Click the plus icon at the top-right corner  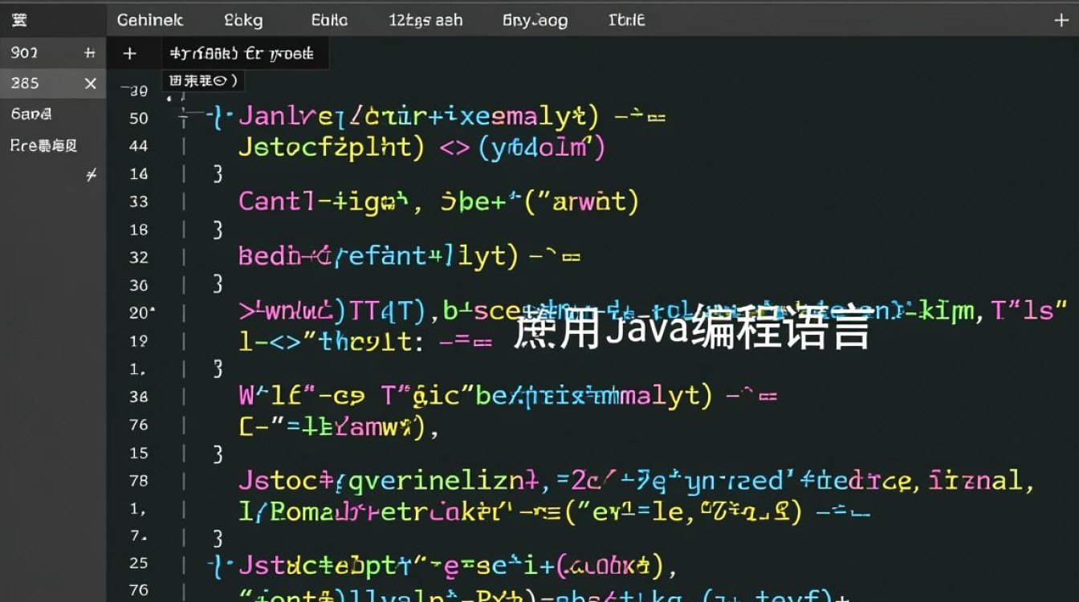pos(1061,20)
